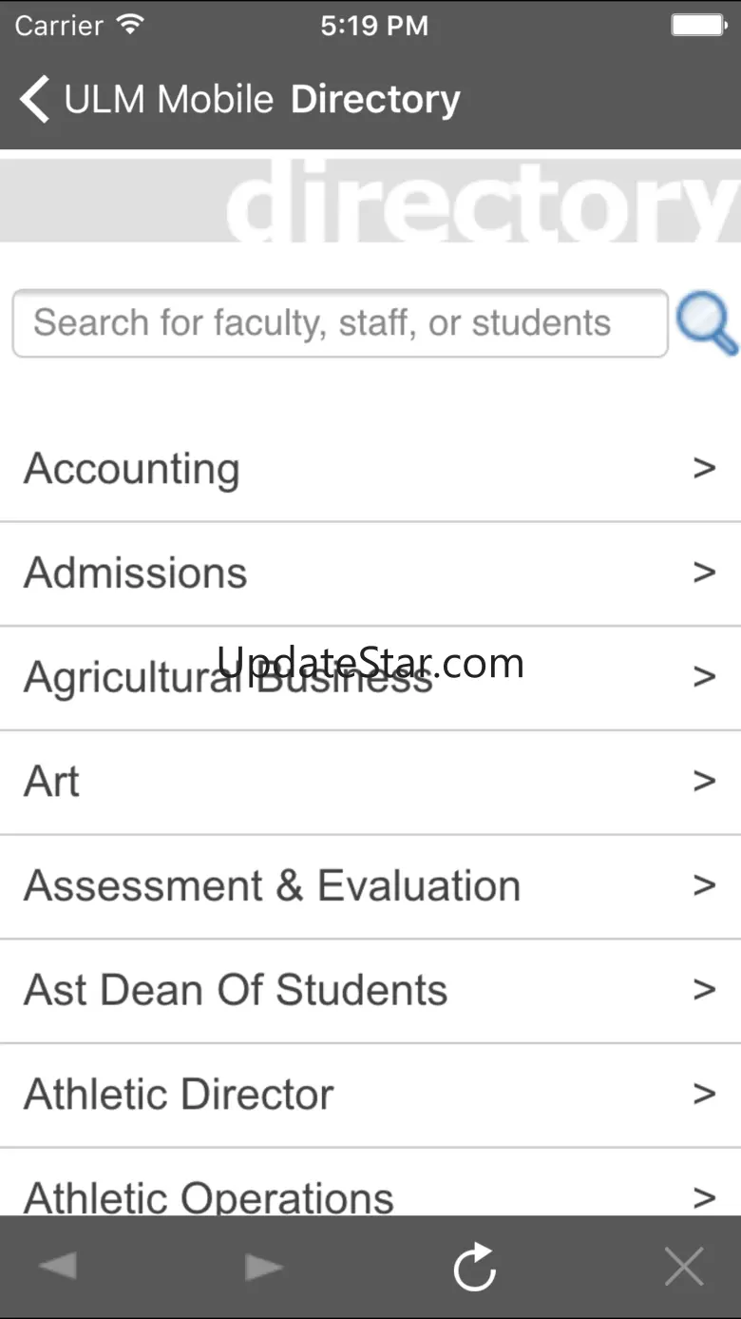Go back to ULM Mobile
The height and width of the screenshot is (1319, 741).
point(168,100)
